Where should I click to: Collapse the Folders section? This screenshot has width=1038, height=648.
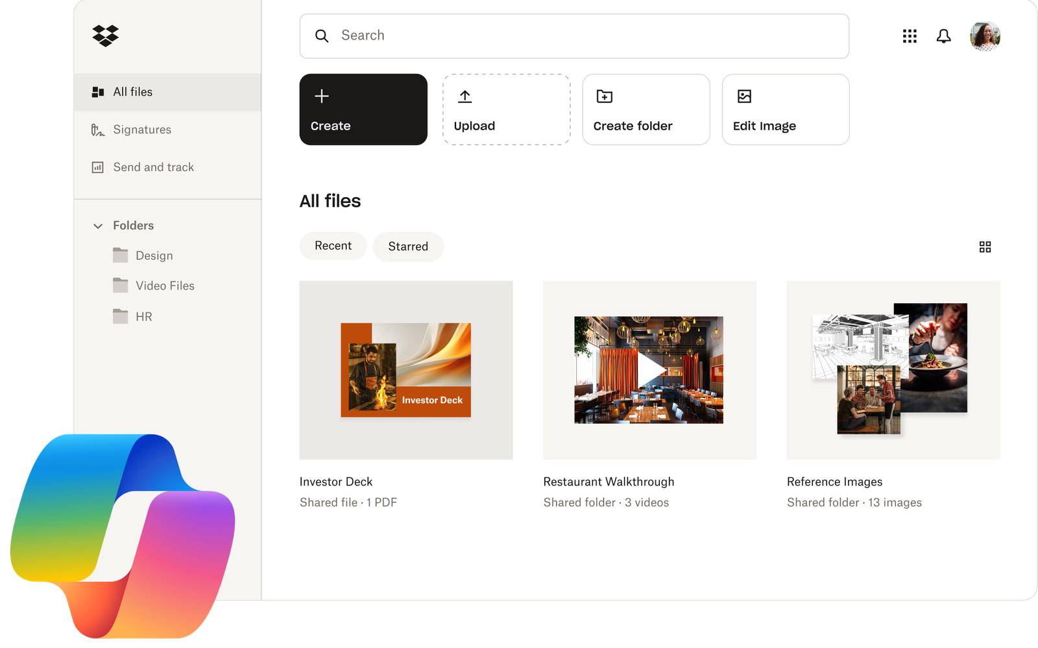coord(98,226)
